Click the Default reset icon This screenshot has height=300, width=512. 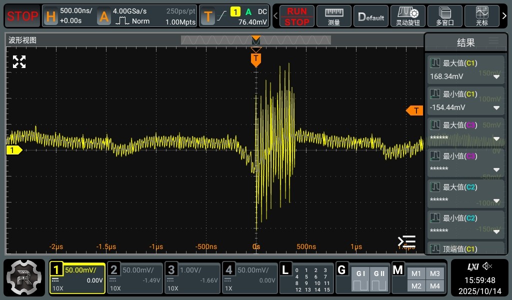371,16
